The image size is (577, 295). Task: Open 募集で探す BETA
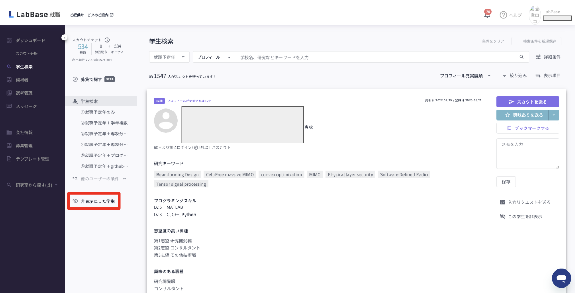(94, 79)
